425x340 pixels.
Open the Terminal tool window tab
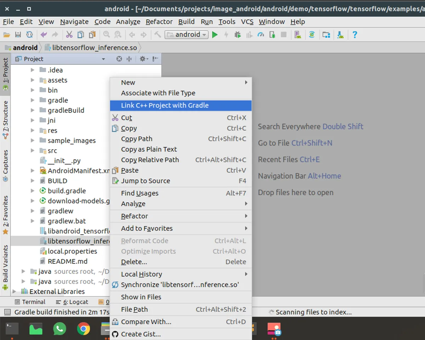30,302
